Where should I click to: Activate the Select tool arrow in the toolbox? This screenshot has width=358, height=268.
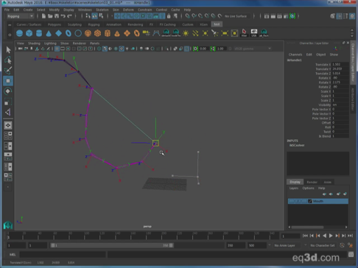click(8, 50)
